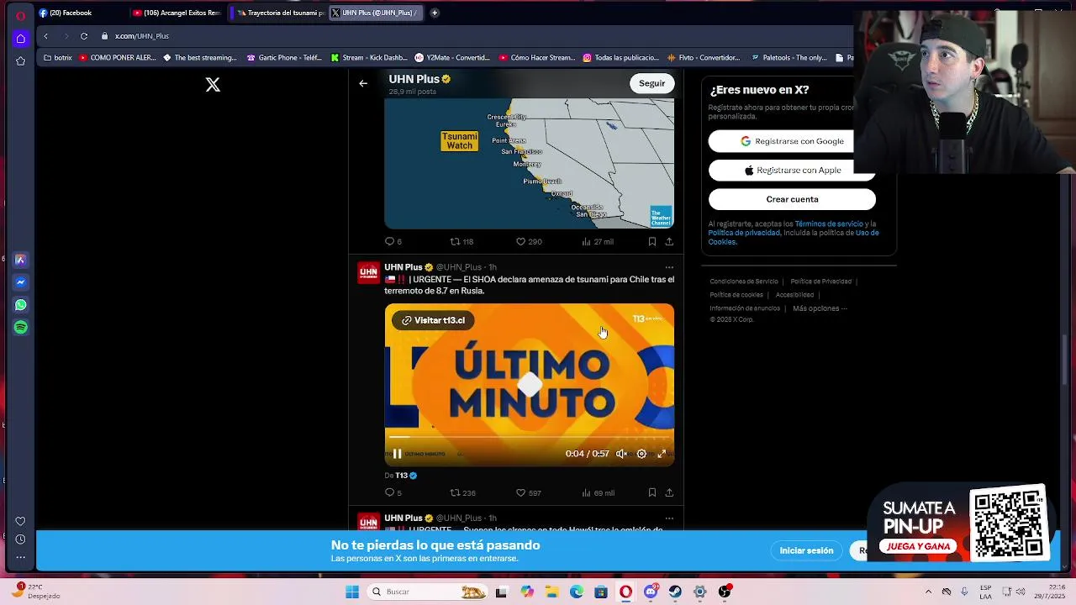Repost the map post with 118 reposts
This screenshot has height=605, width=1076.
click(462, 242)
